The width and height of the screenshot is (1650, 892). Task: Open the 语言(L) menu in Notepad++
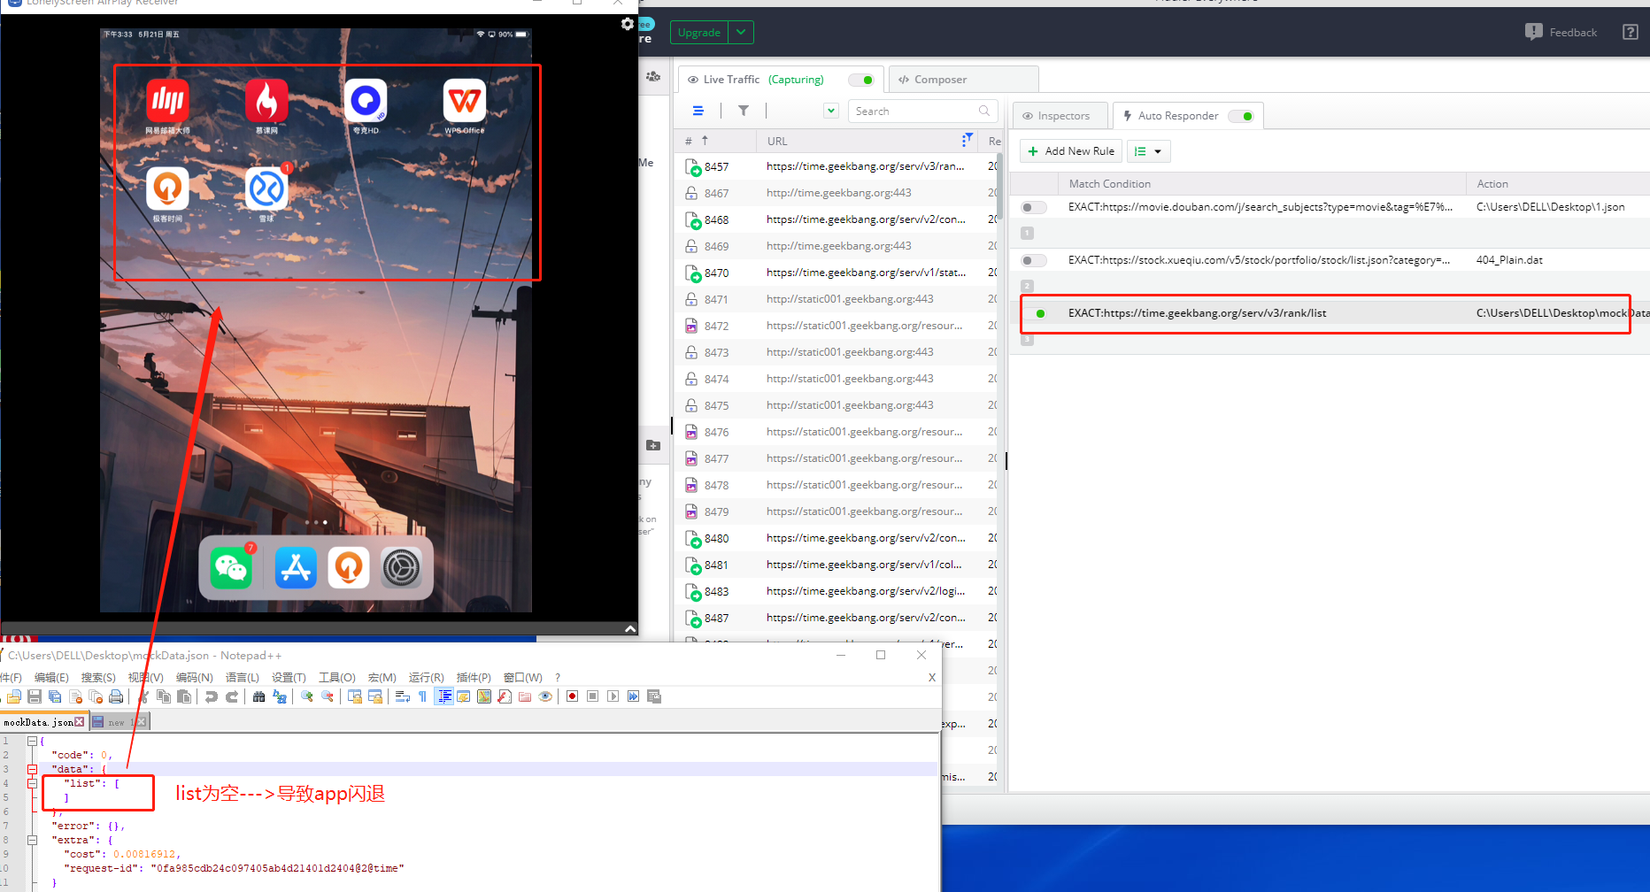pyautogui.click(x=243, y=677)
